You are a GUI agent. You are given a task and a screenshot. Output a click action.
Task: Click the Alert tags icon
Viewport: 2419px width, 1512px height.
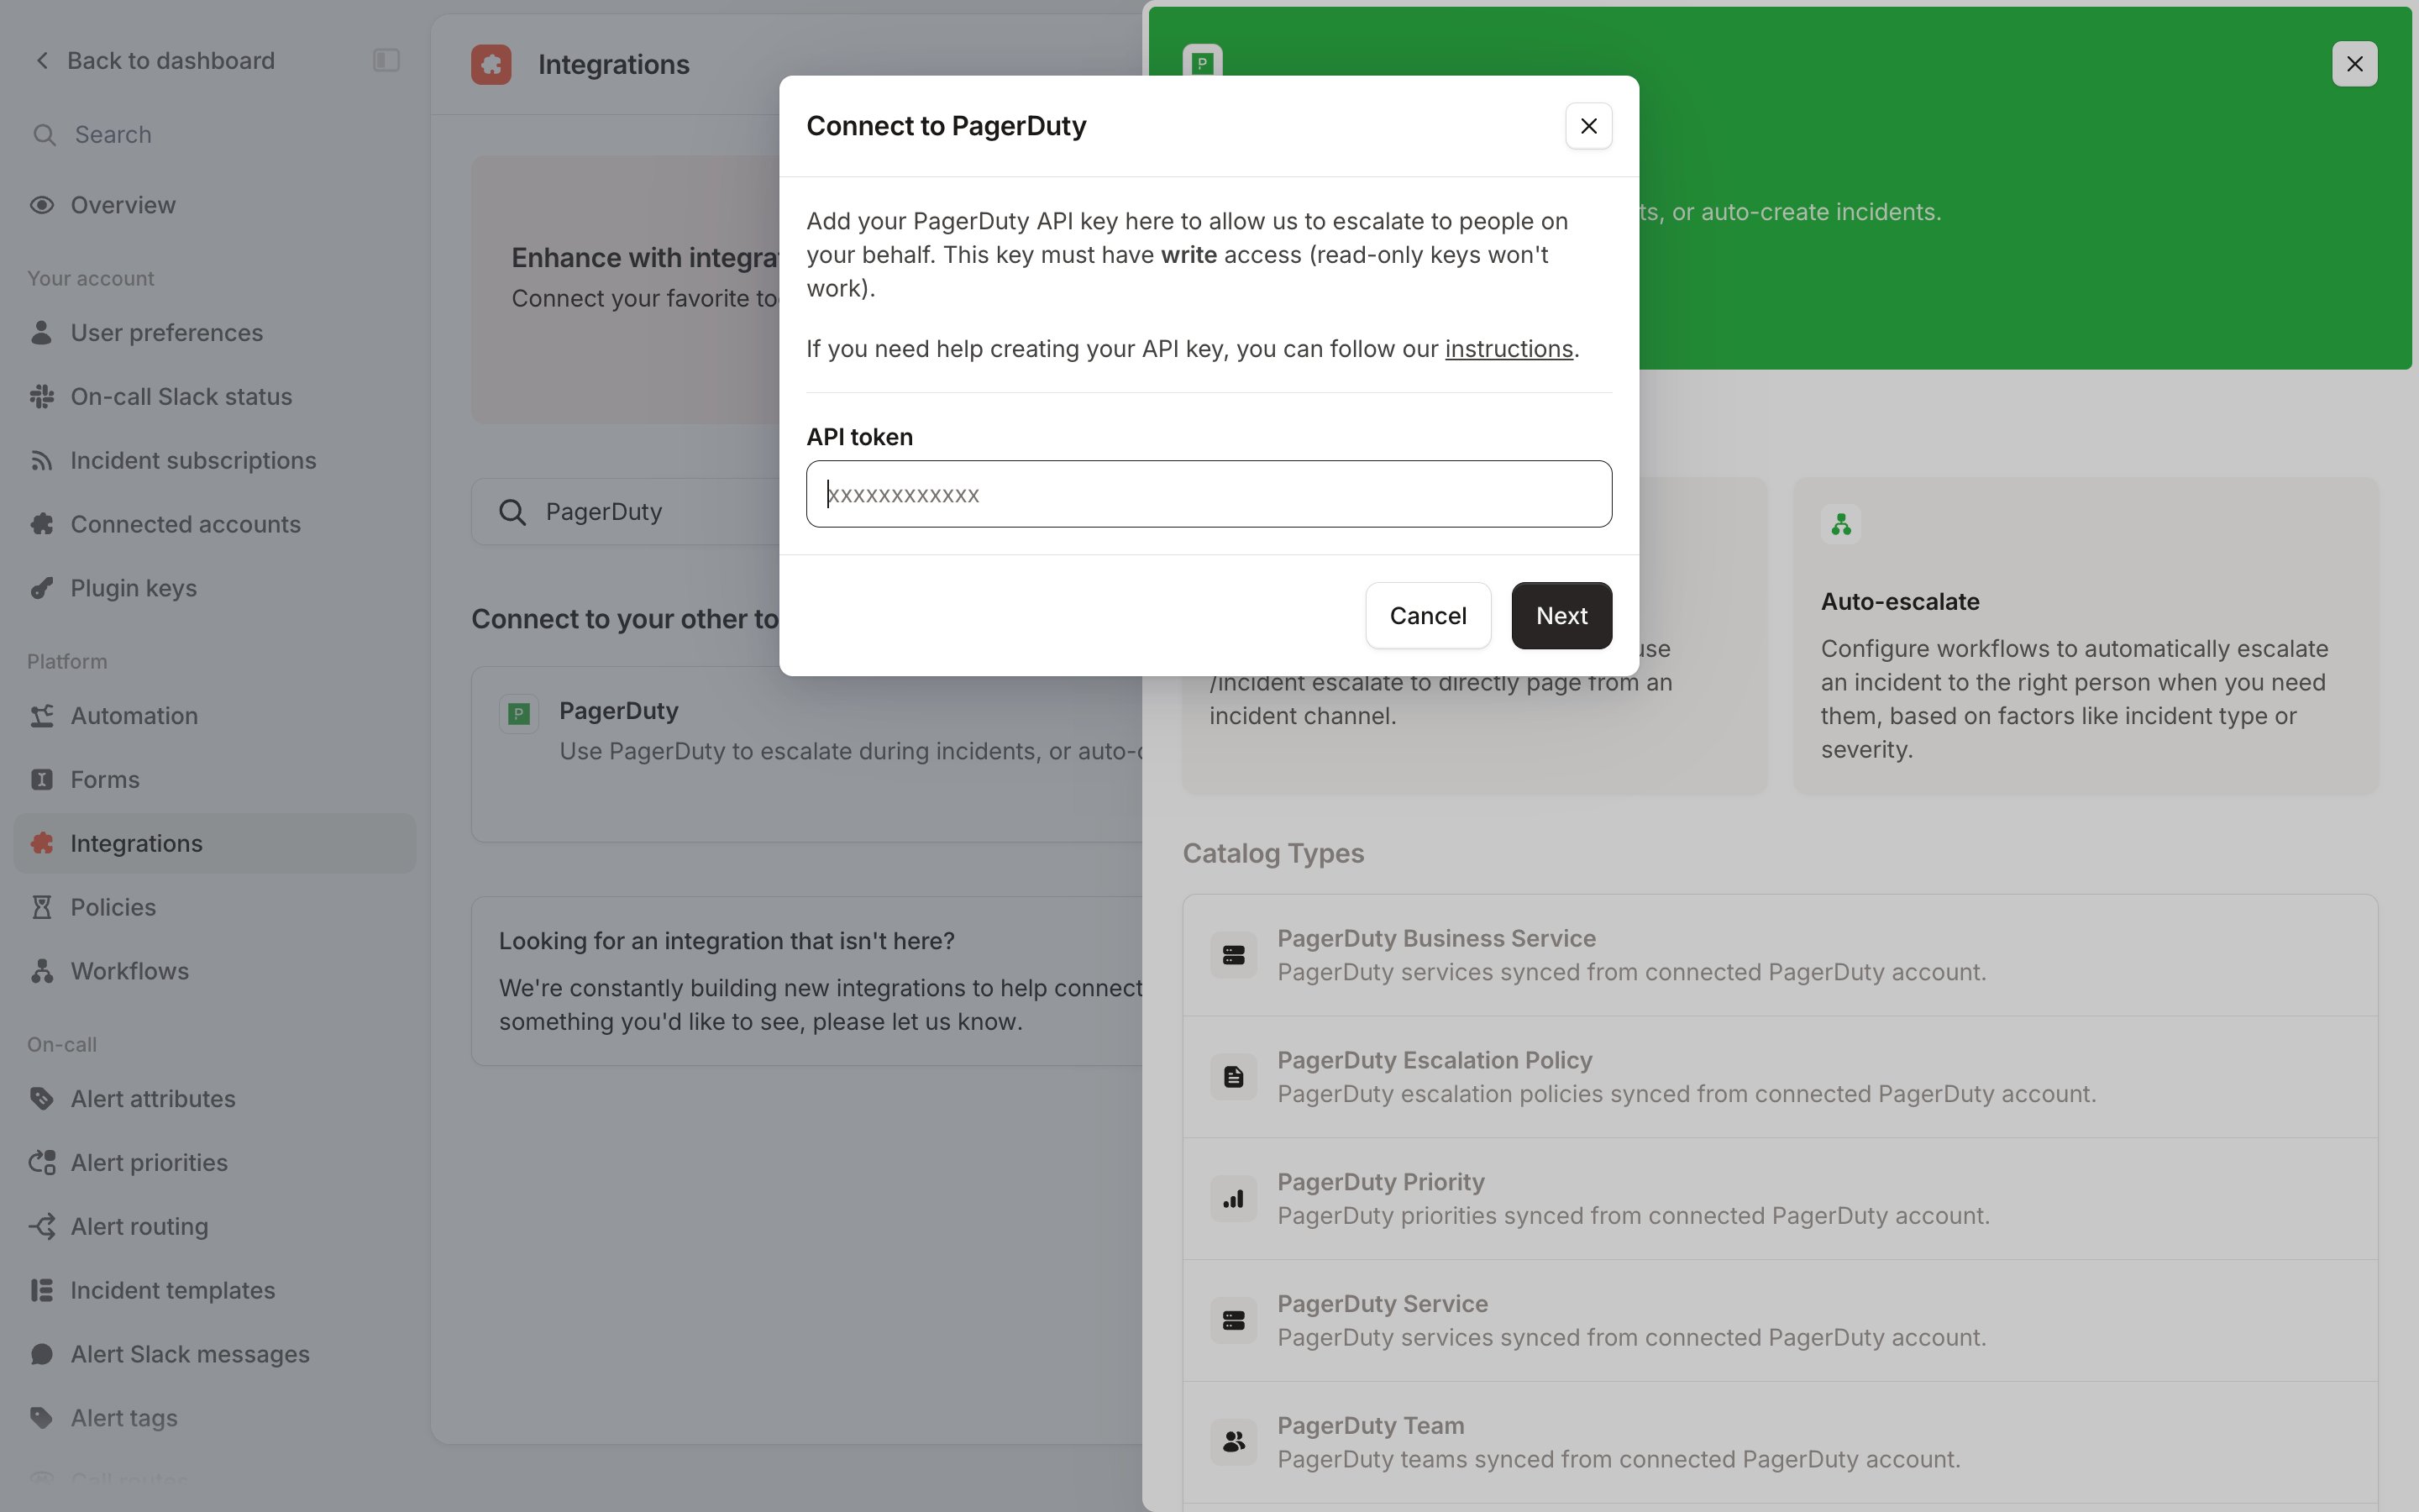pyautogui.click(x=42, y=1418)
